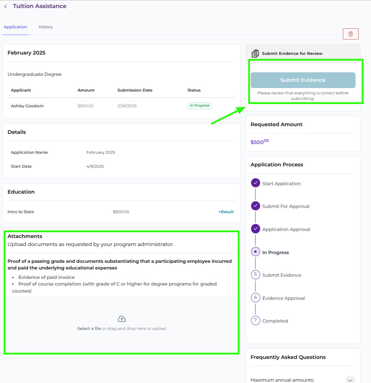Click the red trash delete icon
The width and height of the screenshot is (371, 383).
pyautogui.click(x=350, y=34)
